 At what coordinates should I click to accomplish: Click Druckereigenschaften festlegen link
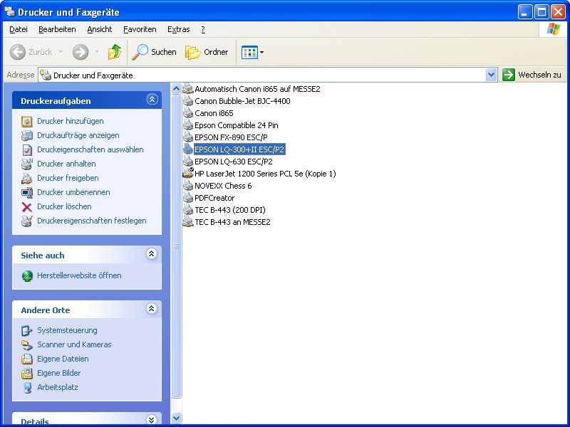point(92,221)
